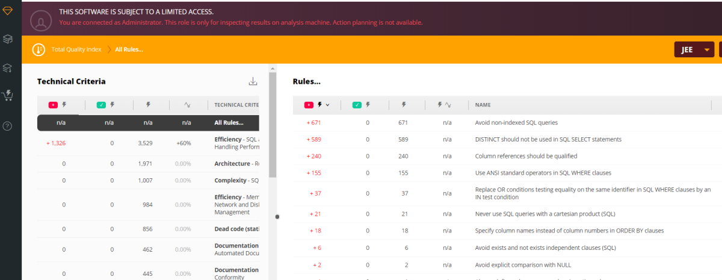This screenshot has width=722, height=280.
Task: Click the Administrator user avatar icon
Action: pos(40,22)
